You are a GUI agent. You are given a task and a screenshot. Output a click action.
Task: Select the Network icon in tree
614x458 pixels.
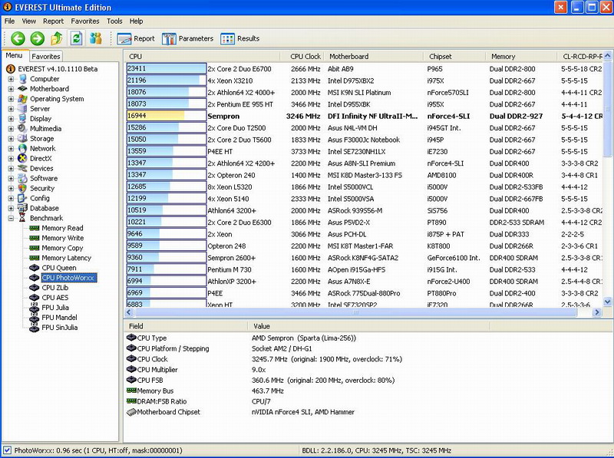pyautogui.click(x=23, y=148)
